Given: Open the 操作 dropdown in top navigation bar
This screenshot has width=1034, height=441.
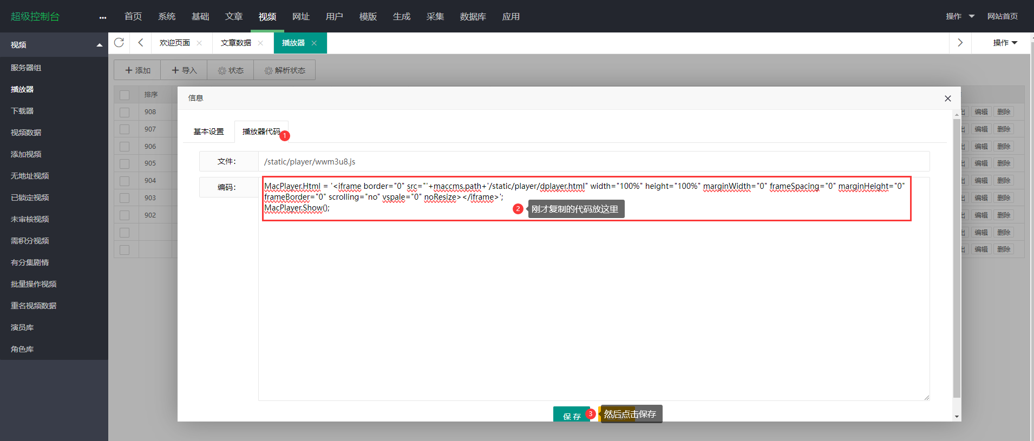Looking at the screenshot, I should click(960, 16).
